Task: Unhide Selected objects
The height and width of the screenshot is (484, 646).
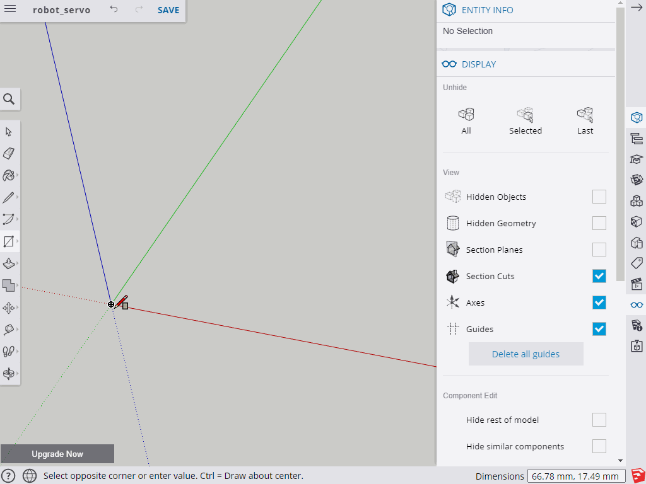Action: tap(526, 121)
